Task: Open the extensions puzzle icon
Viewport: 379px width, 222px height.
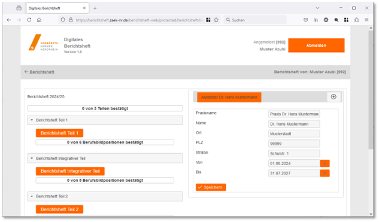Action: [356, 20]
